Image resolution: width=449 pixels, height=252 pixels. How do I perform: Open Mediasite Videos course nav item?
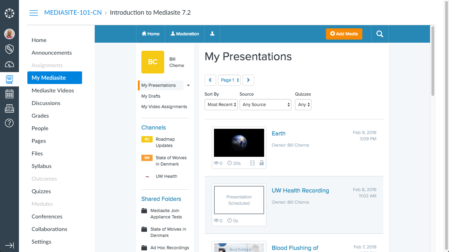coord(53,90)
